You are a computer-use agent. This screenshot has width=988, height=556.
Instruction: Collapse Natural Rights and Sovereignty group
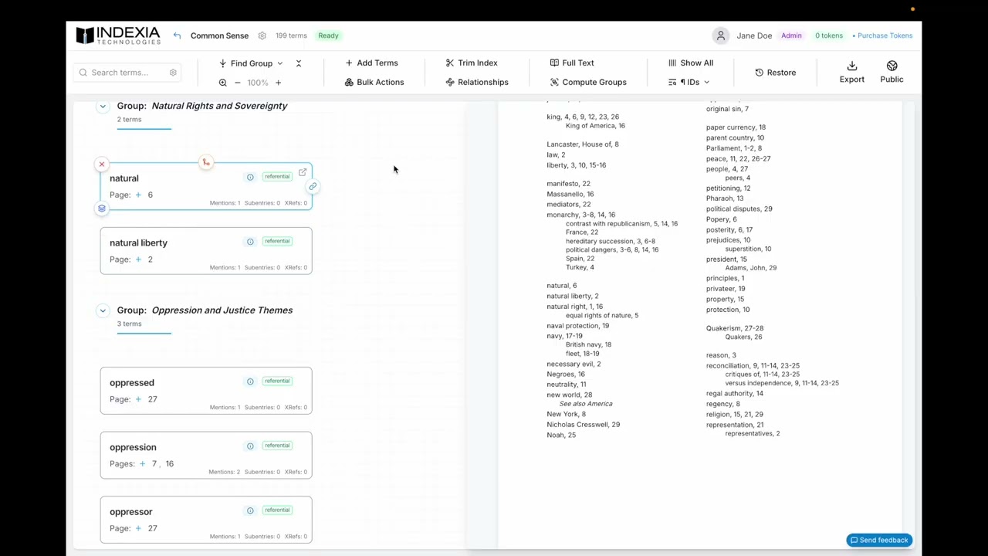click(x=103, y=106)
